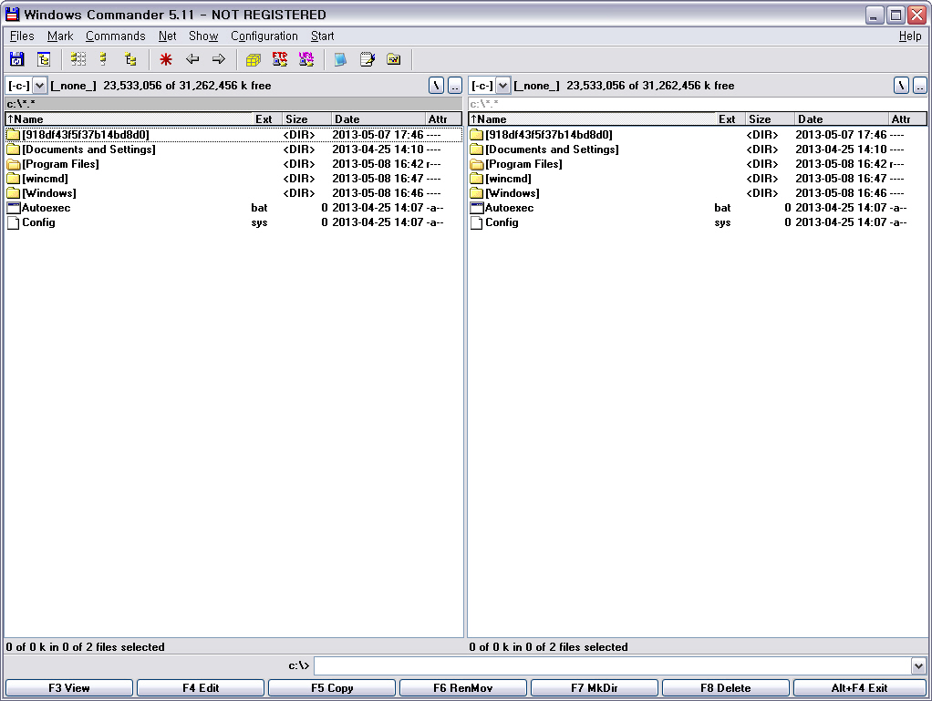Sort right panel by the Attr column header

pyautogui.click(x=907, y=119)
